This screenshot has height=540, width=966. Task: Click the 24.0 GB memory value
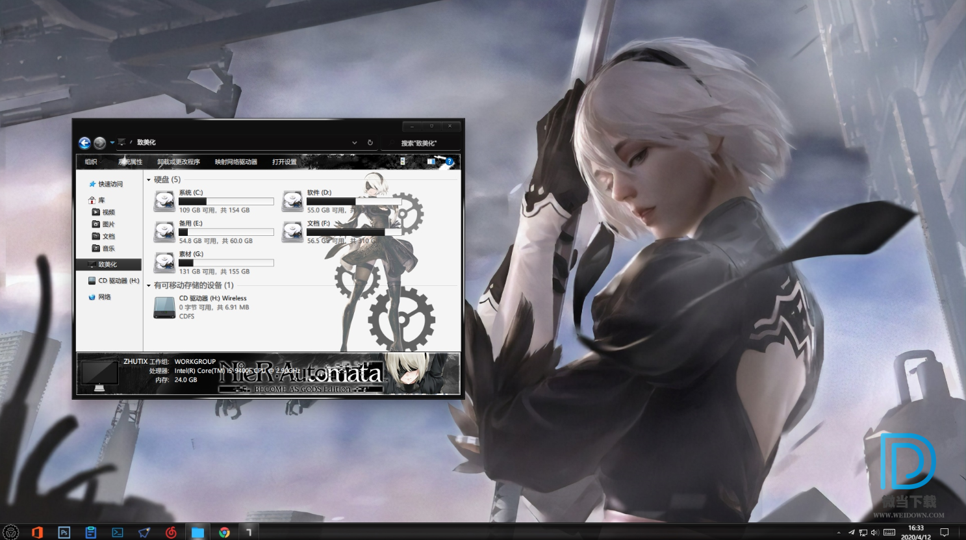pos(186,380)
